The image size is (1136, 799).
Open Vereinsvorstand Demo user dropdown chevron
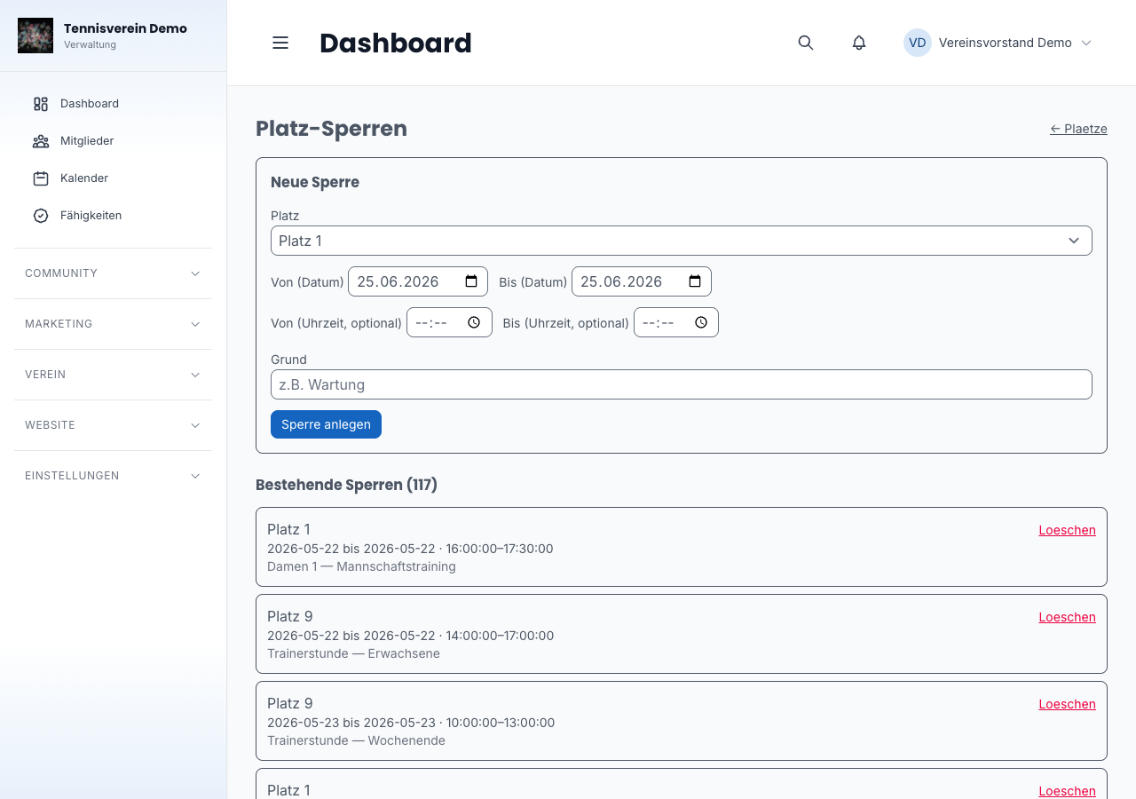pyautogui.click(x=1086, y=43)
